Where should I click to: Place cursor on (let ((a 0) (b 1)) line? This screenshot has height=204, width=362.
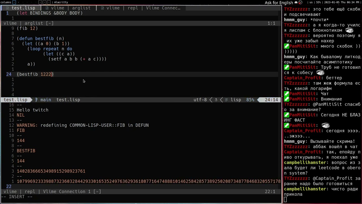(x=46, y=44)
